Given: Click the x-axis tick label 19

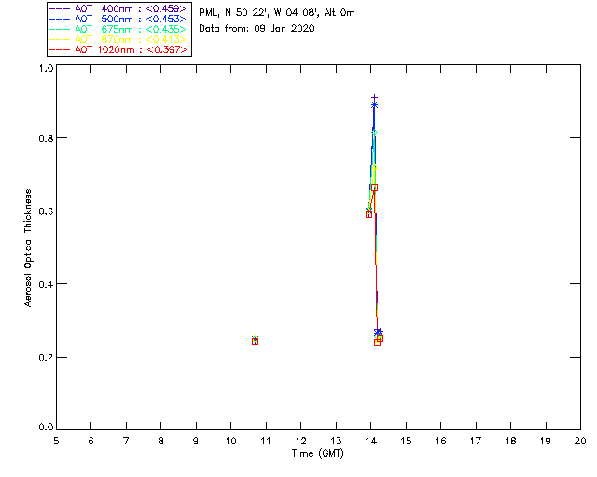Looking at the screenshot, I should [546, 441].
